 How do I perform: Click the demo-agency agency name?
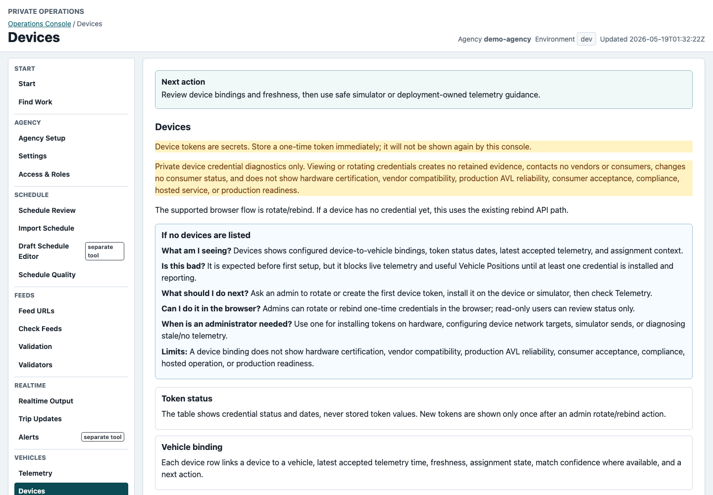point(508,39)
